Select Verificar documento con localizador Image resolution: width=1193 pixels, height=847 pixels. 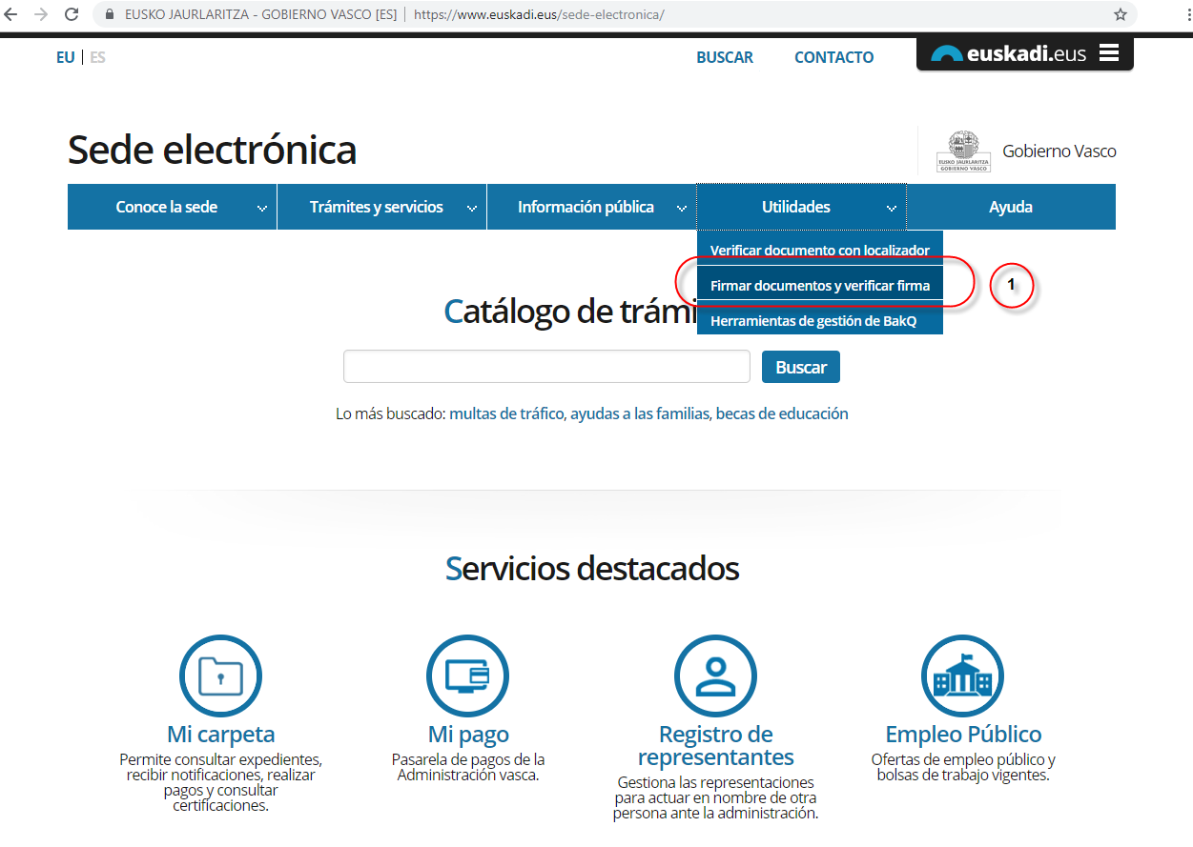[x=819, y=251]
